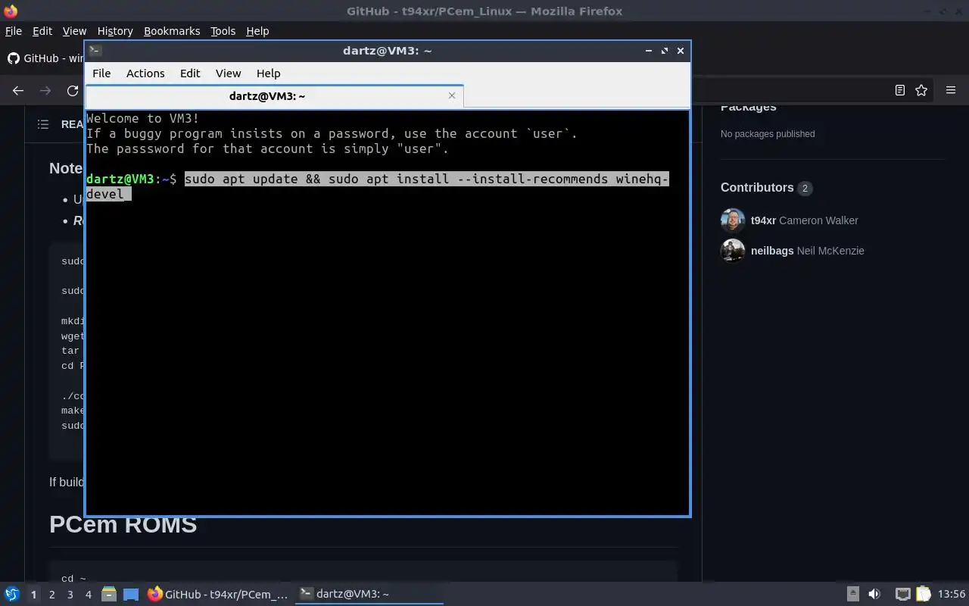Screen dimensions: 969x606
Task: Open the network tray icon
Action: [x=902, y=594]
